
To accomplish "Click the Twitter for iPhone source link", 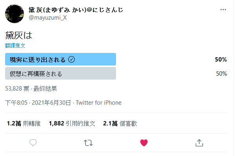I will [98, 103].
